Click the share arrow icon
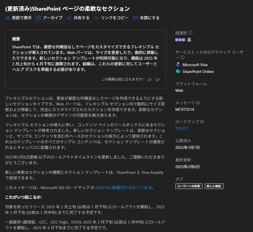Image resolution: width=253 pixels, height=232 pixels. pyautogui.click(x=69, y=18)
